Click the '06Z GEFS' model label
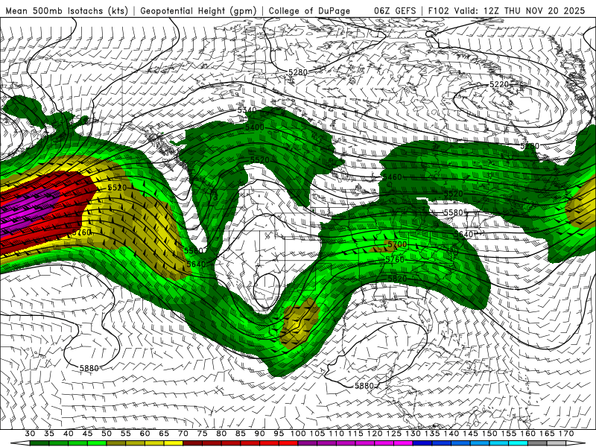The width and height of the screenshot is (596, 447). [395, 10]
